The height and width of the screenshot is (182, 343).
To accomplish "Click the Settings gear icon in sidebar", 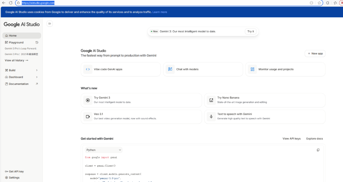I will 6,178.
